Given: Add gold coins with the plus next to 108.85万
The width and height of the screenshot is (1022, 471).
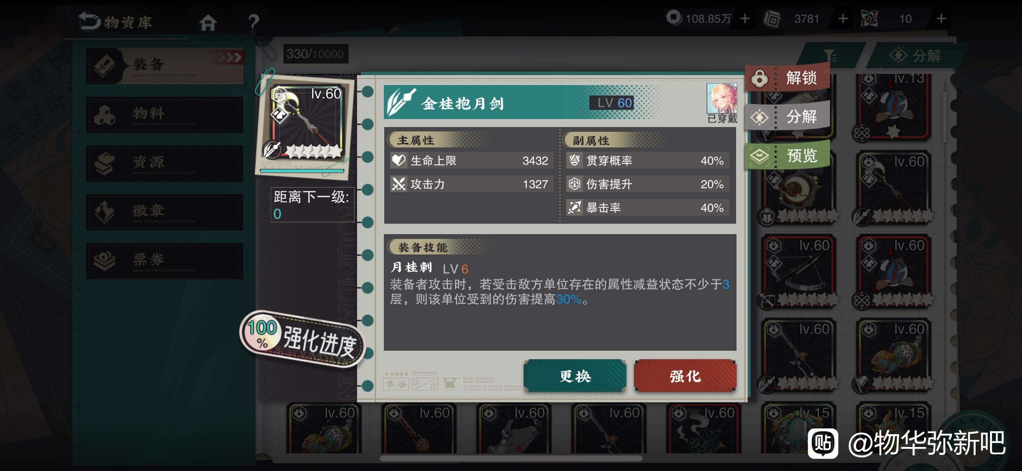Looking at the screenshot, I should point(745,19).
